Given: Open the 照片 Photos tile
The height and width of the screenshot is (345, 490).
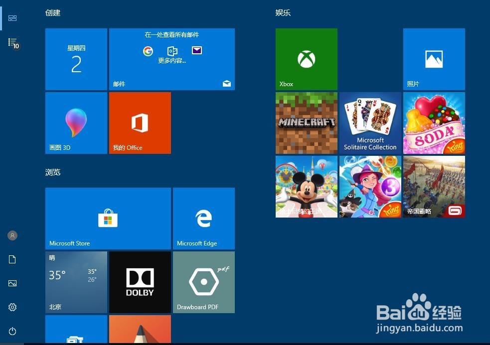Looking at the screenshot, I should 434,59.
